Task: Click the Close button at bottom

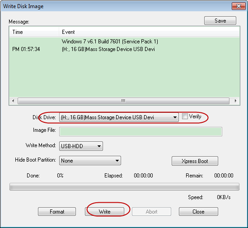Action: (x=198, y=212)
